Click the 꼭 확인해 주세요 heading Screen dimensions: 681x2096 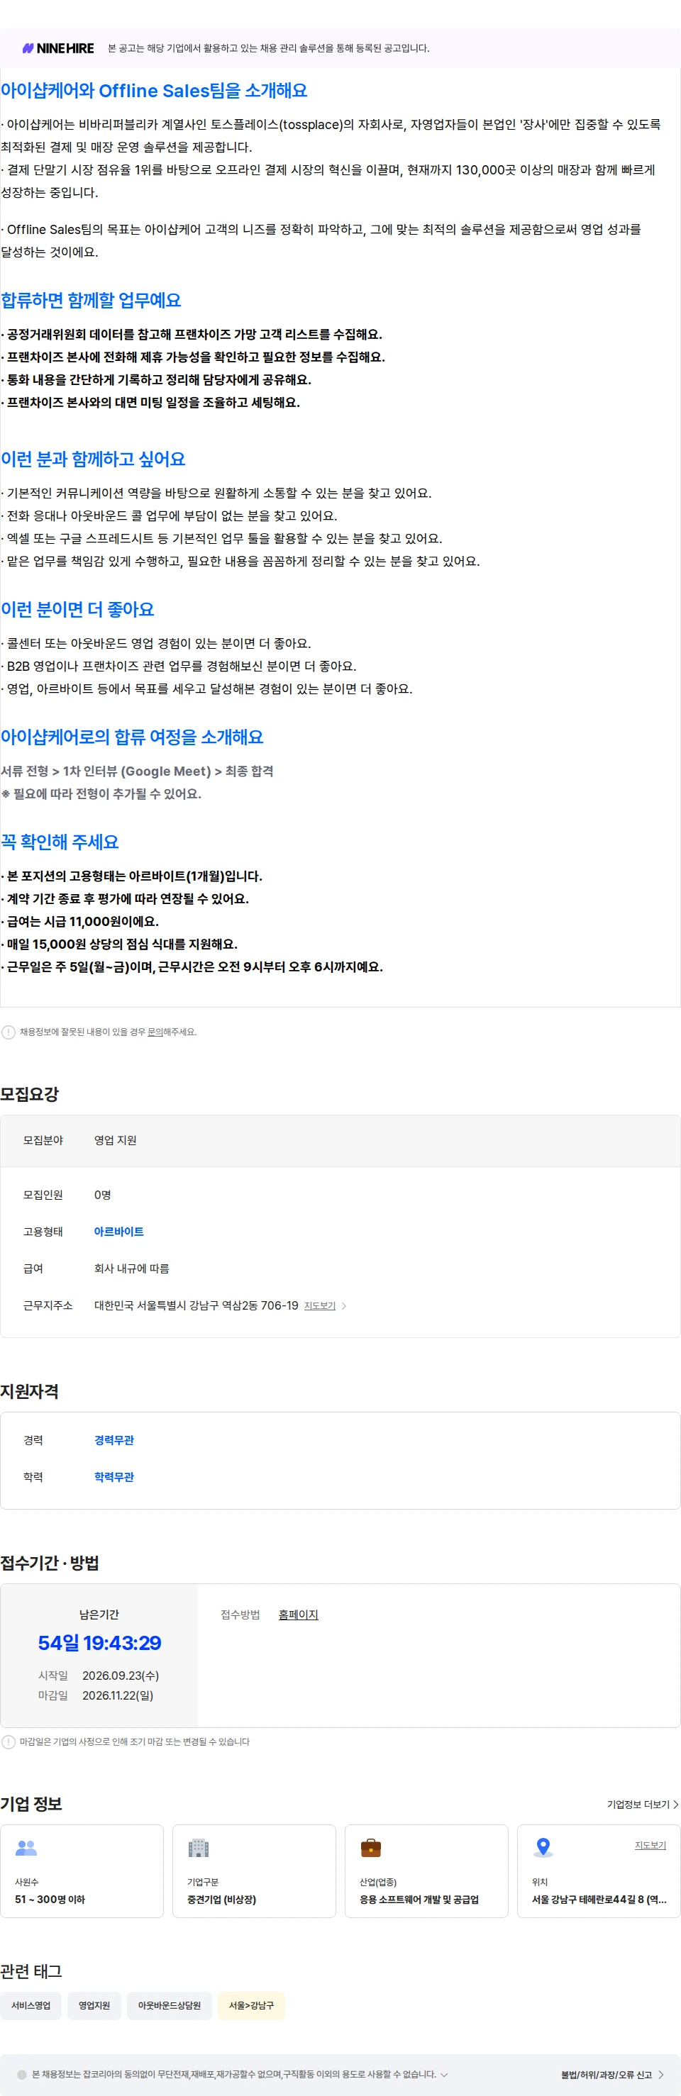[x=60, y=842]
